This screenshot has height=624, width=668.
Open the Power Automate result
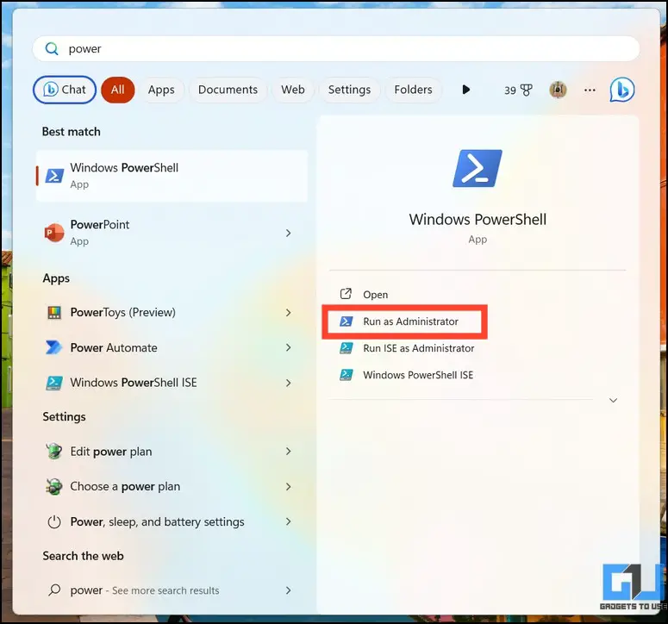click(x=172, y=347)
